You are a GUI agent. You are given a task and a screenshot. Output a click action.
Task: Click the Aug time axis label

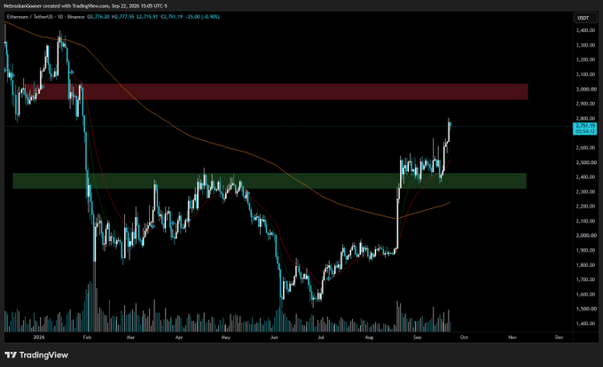(369, 337)
